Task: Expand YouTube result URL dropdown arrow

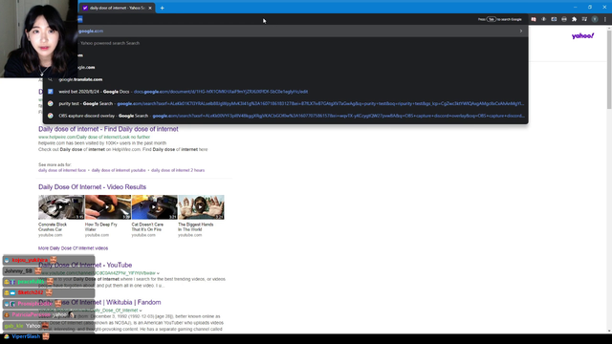Action: pyautogui.click(x=158, y=273)
